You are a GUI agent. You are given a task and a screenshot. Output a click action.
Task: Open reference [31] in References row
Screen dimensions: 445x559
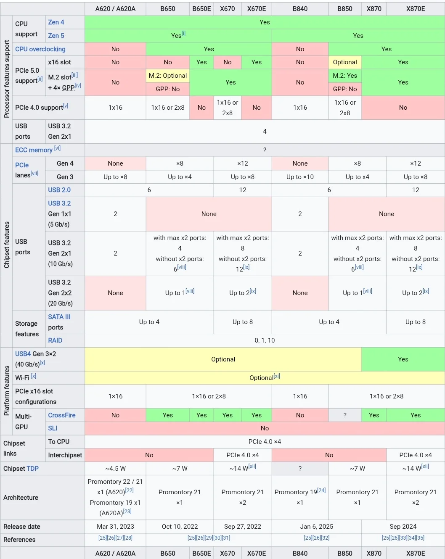click(226, 538)
